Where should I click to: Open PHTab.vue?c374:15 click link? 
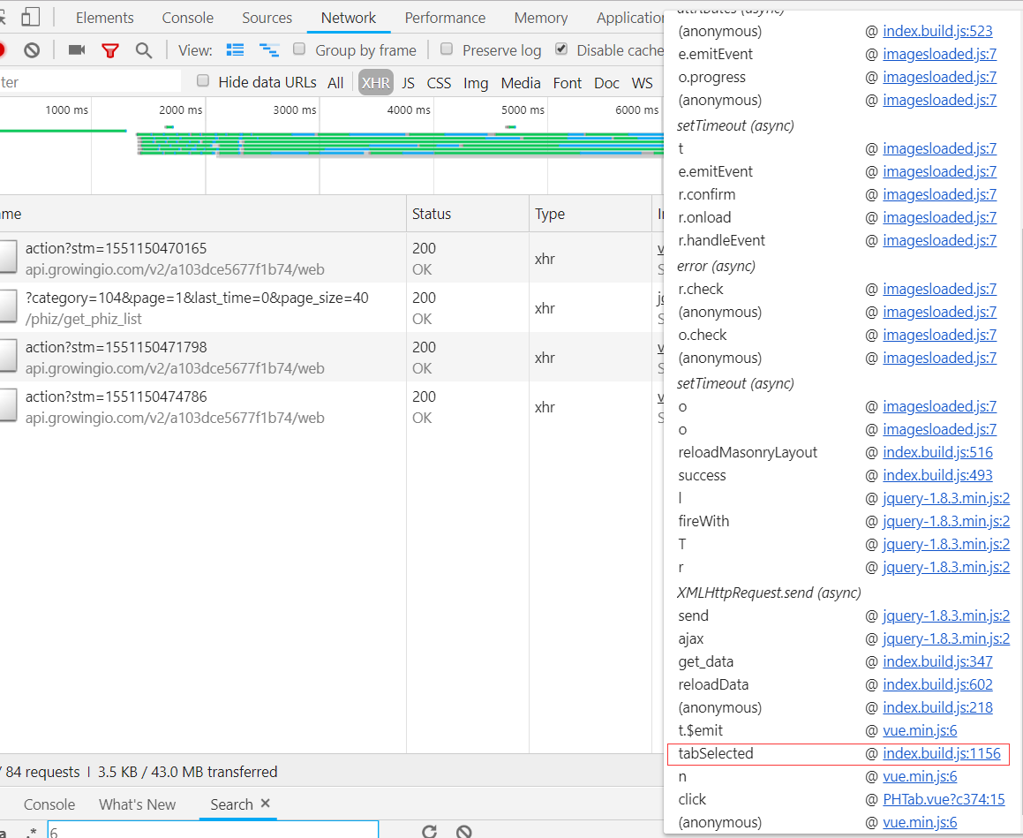coord(944,799)
